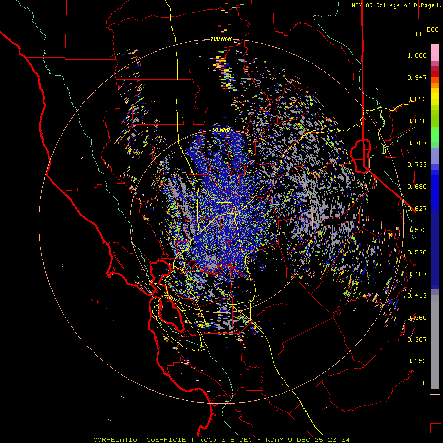Pick the red segment of the color bar
The width and height of the screenshot is (443, 443).
coord(435,74)
